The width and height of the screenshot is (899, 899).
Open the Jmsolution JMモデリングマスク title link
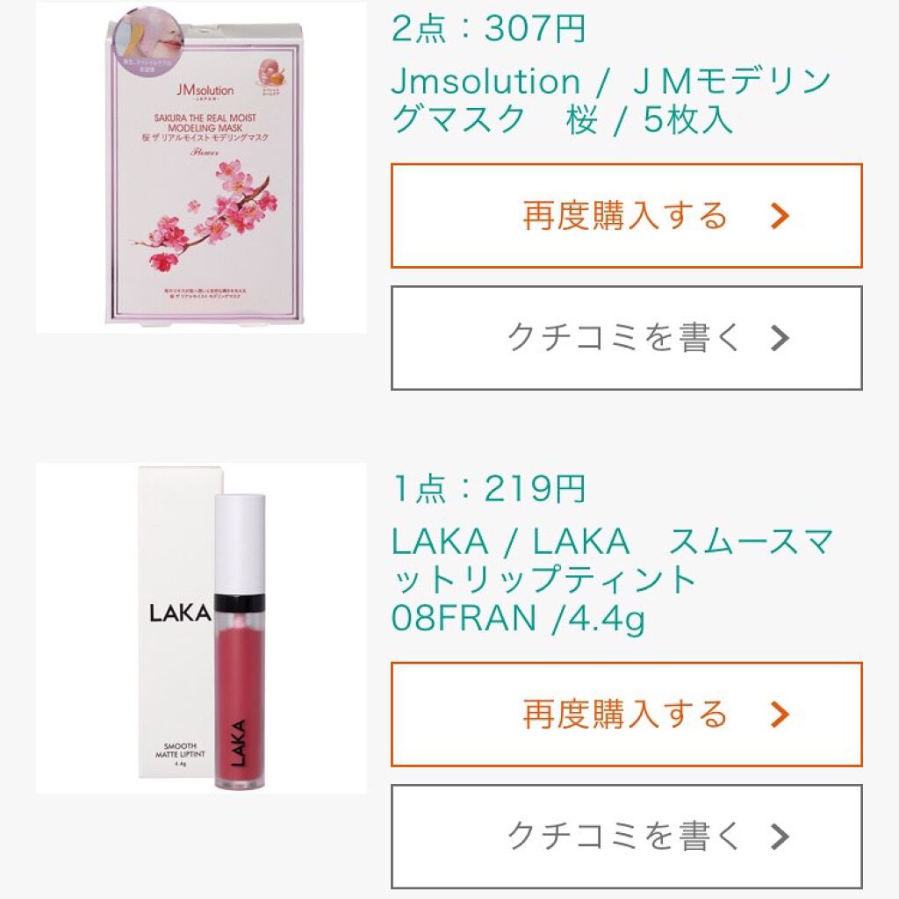click(x=611, y=100)
